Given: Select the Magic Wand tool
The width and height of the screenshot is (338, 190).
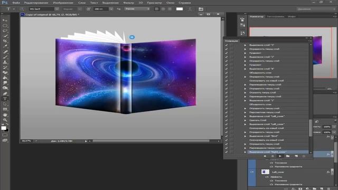Looking at the screenshot, I should tap(5, 36).
